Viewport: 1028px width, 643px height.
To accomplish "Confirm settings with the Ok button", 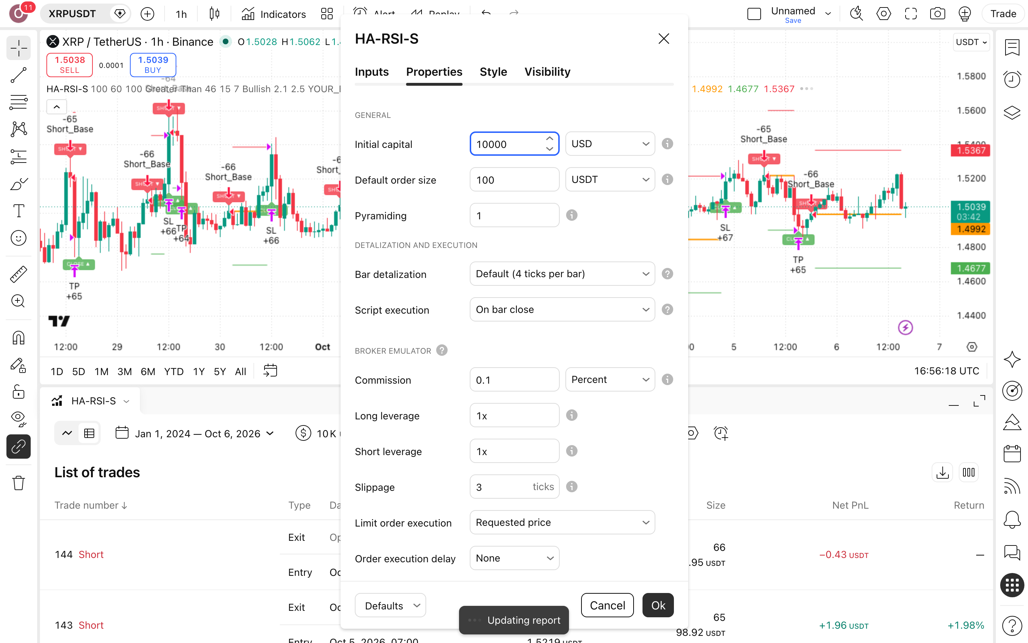I will (658, 605).
